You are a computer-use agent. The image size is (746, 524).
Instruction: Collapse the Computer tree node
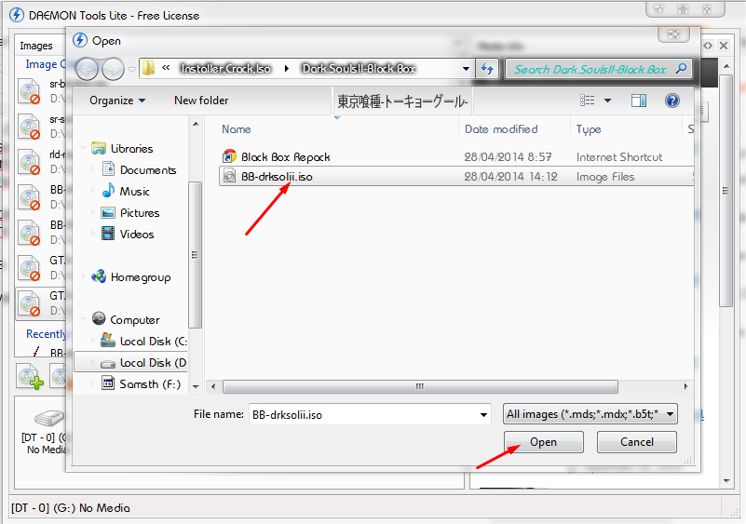(84, 319)
